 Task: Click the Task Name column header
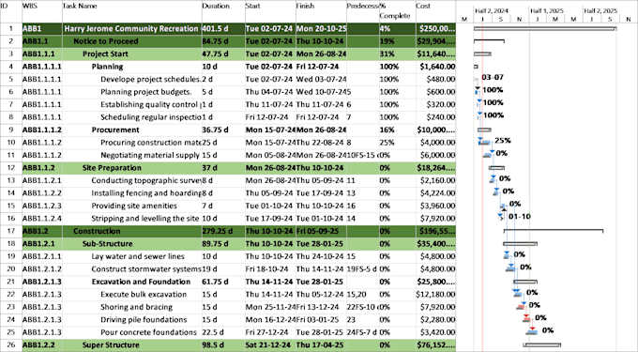point(132,11)
